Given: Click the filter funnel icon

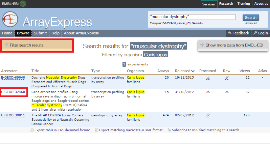Looking at the screenshot, I should [x=6, y=45].
